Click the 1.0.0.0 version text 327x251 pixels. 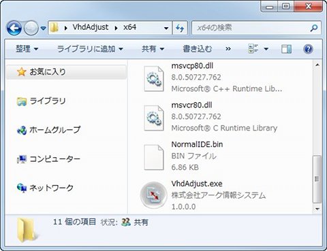pos(183,207)
